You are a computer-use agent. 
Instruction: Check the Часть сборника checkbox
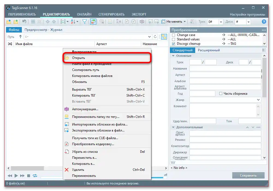point(221,94)
